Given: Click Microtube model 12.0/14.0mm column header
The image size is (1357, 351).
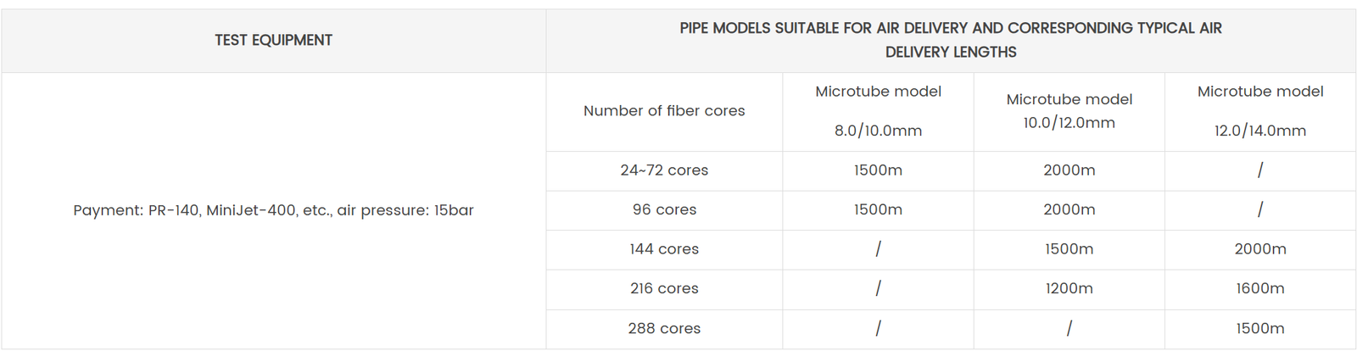Looking at the screenshot, I should click(1259, 111).
